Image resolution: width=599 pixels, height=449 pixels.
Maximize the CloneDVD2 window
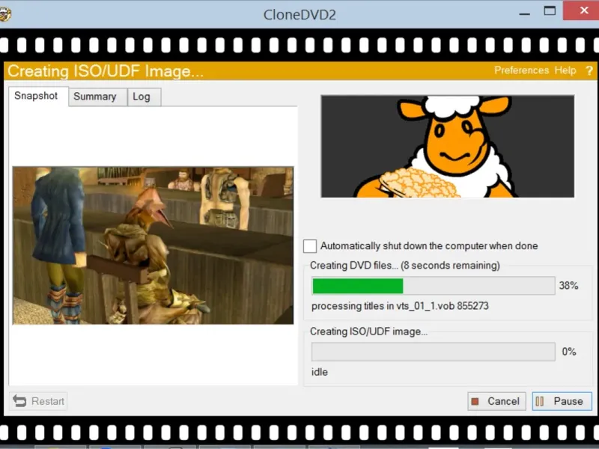tap(550, 11)
